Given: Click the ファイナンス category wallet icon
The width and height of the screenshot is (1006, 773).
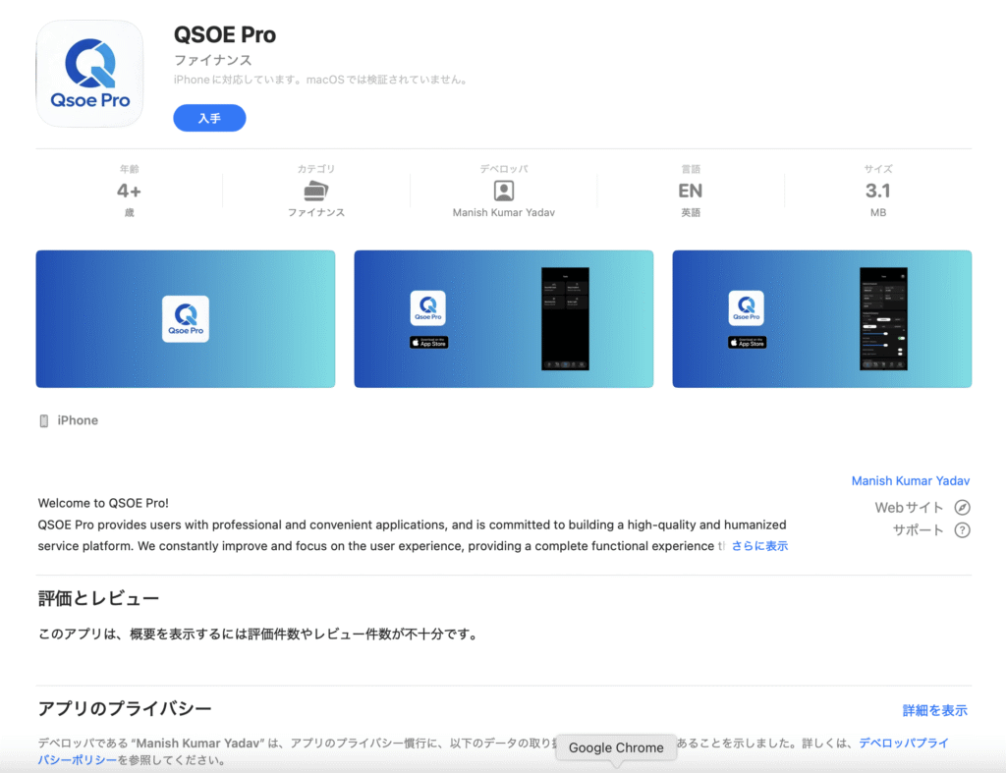Looking at the screenshot, I should 315,191.
